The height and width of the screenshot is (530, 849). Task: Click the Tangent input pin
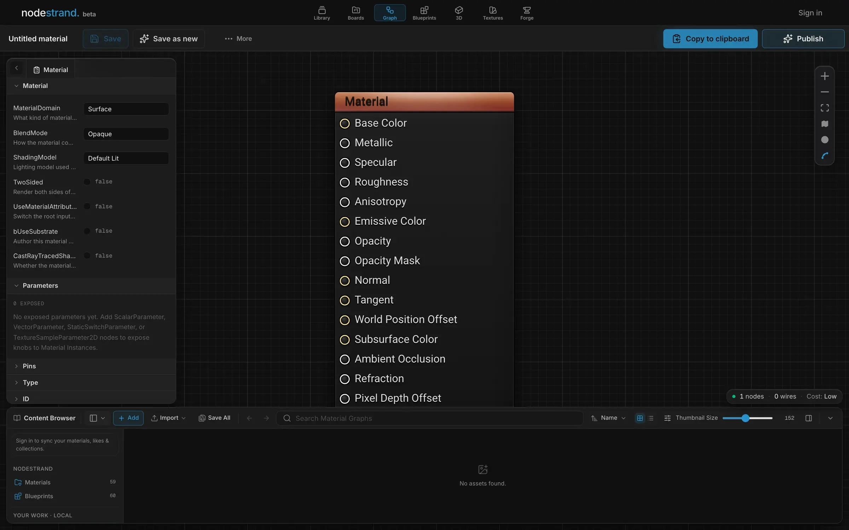(345, 300)
